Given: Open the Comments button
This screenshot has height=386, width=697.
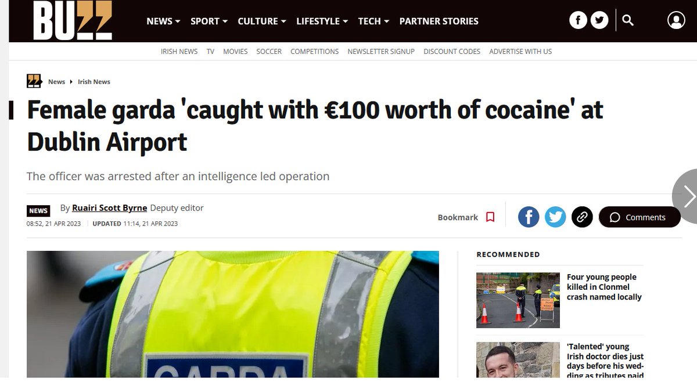Looking at the screenshot, I should click(639, 217).
